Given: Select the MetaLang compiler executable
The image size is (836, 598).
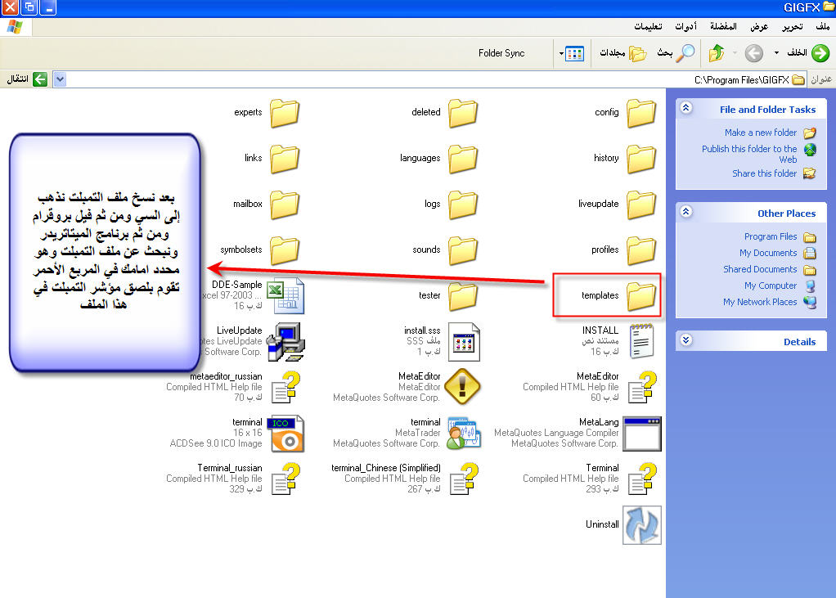Looking at the screenshot, I should coord(642,434).
